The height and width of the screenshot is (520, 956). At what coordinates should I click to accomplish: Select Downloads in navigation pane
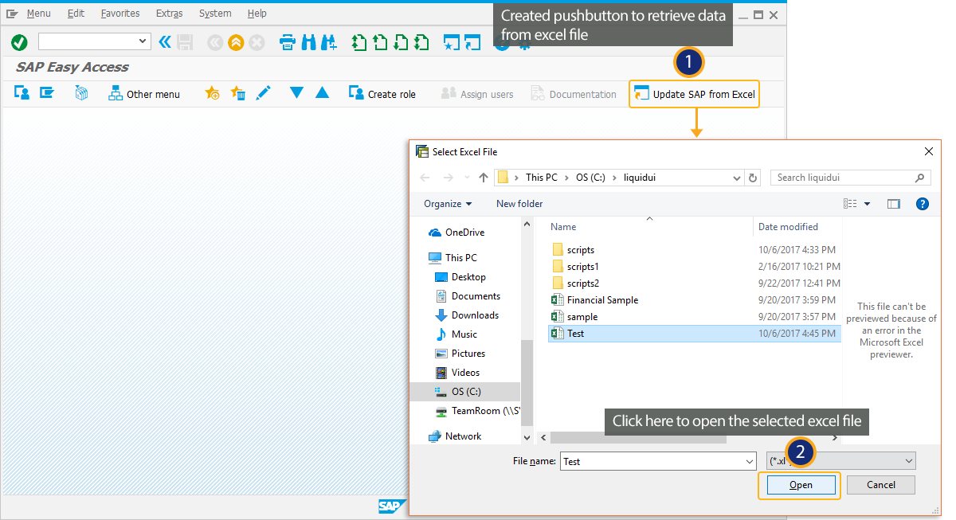(466, 315)
